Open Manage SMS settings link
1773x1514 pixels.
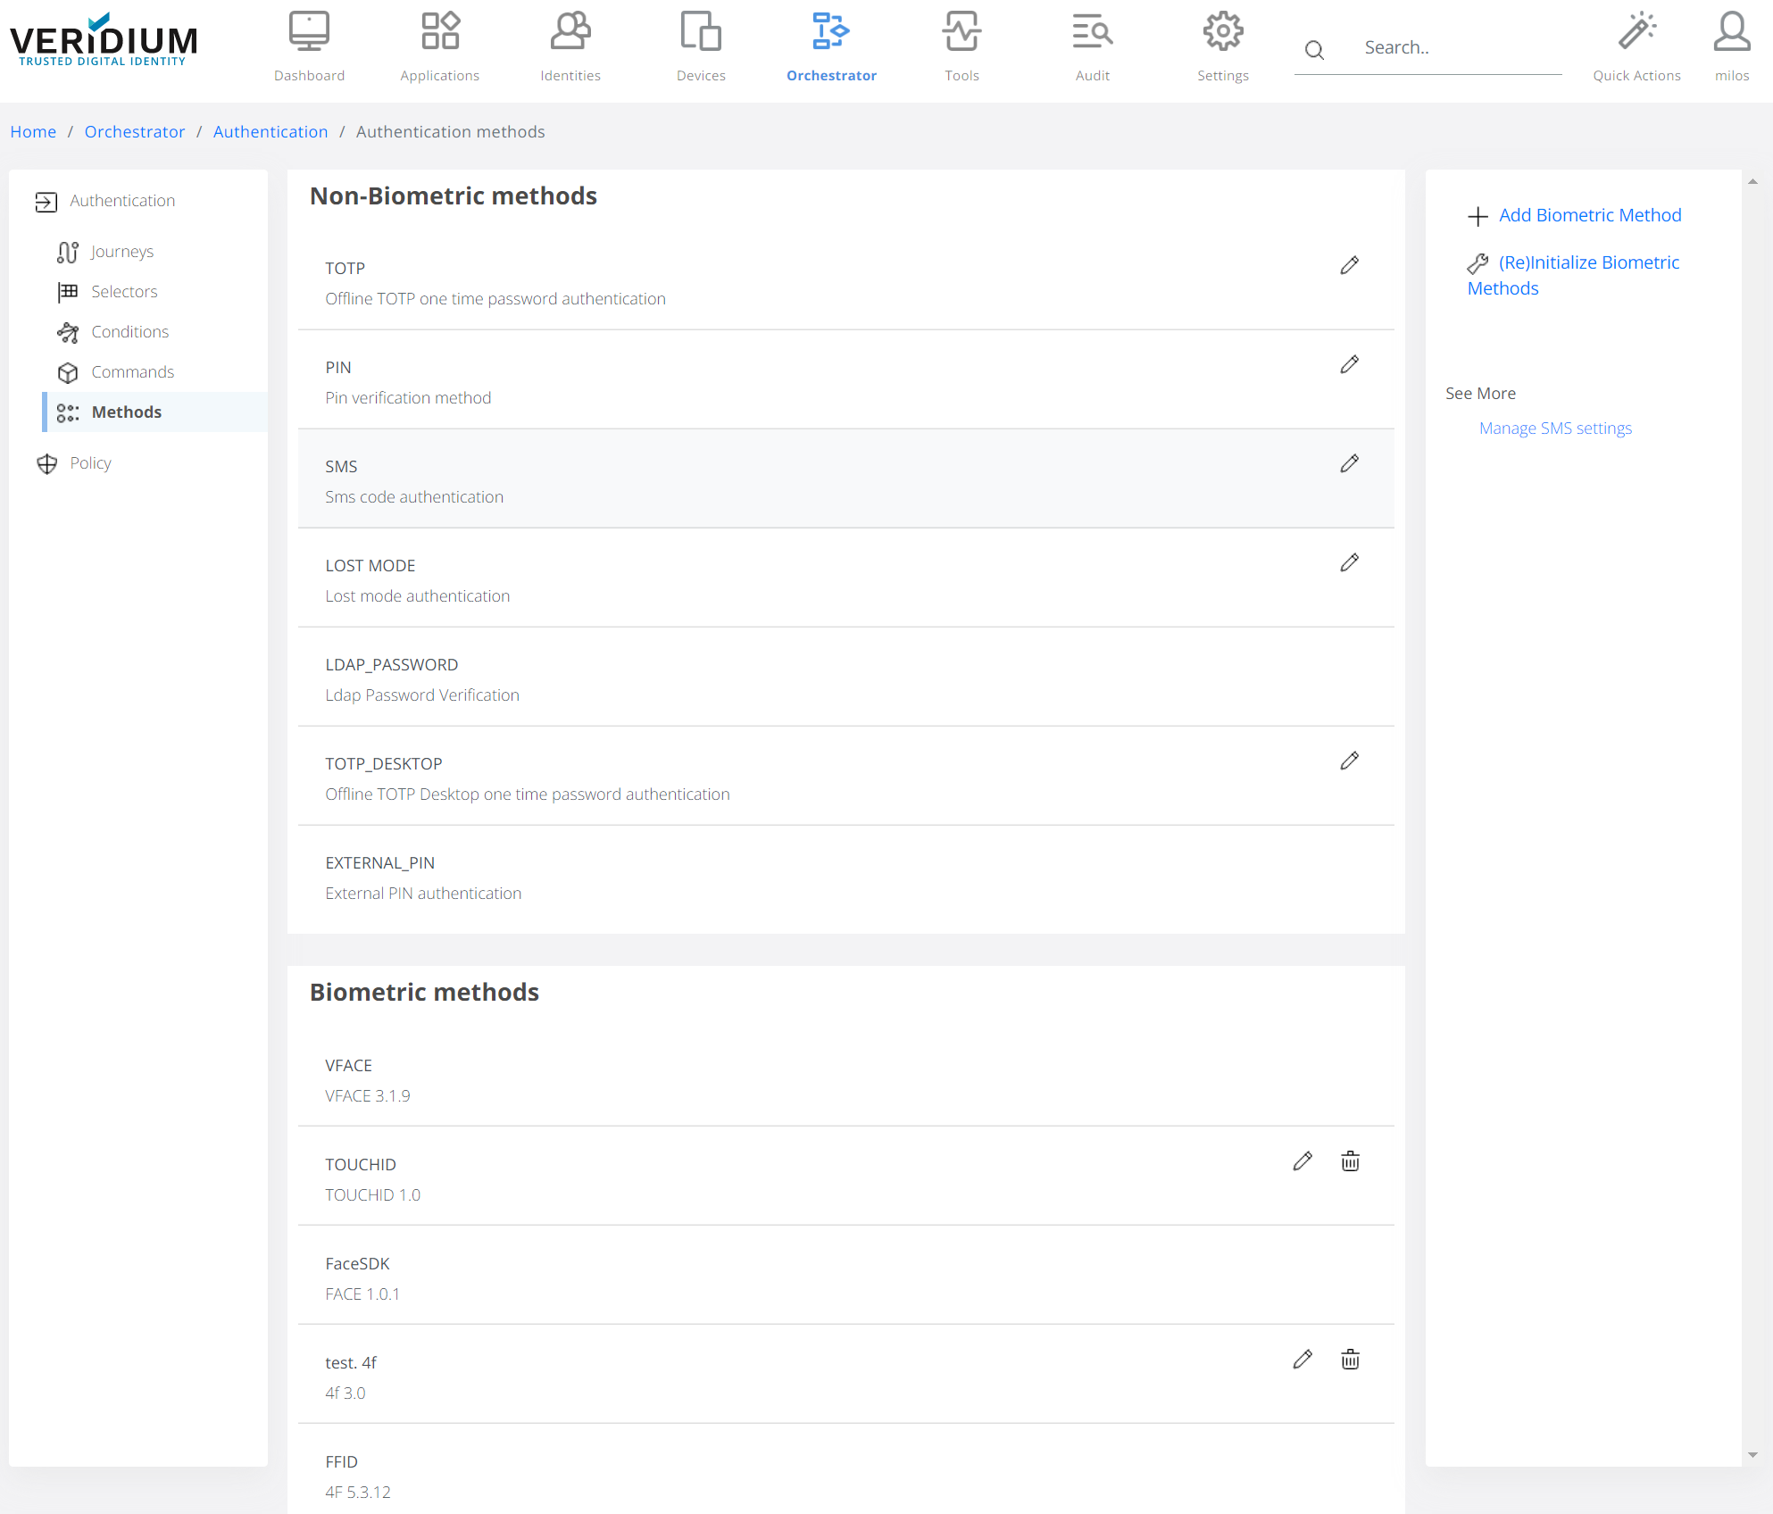(x=1554, y=428)
